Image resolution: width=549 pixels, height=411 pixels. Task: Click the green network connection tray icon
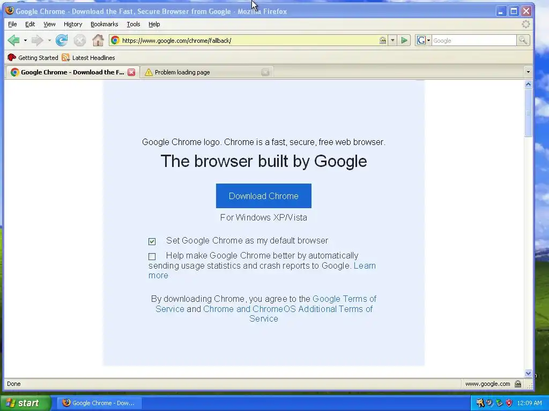pyautogui.click(x=499, y=403)
